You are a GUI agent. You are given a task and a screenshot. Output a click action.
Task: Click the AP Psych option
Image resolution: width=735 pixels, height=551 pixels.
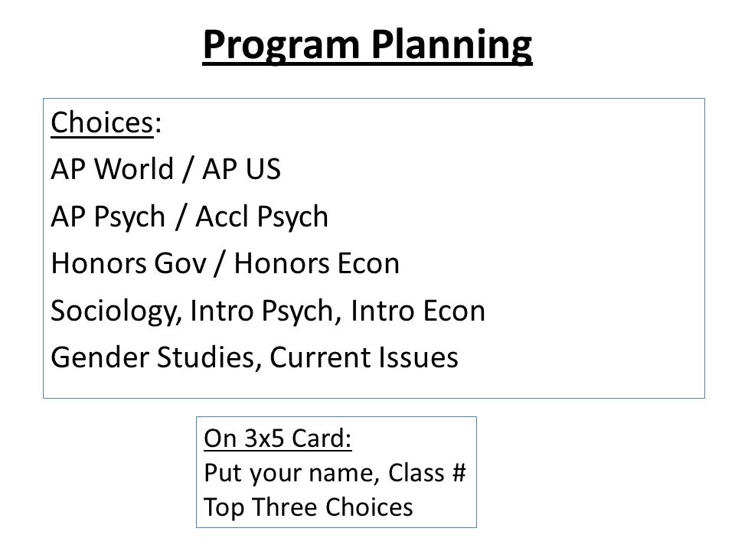108,217
